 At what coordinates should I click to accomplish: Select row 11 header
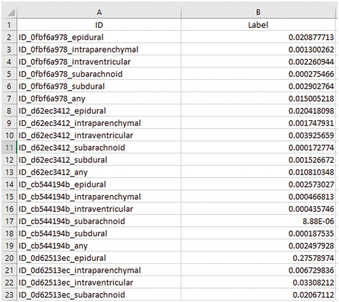tap(9, 148)
